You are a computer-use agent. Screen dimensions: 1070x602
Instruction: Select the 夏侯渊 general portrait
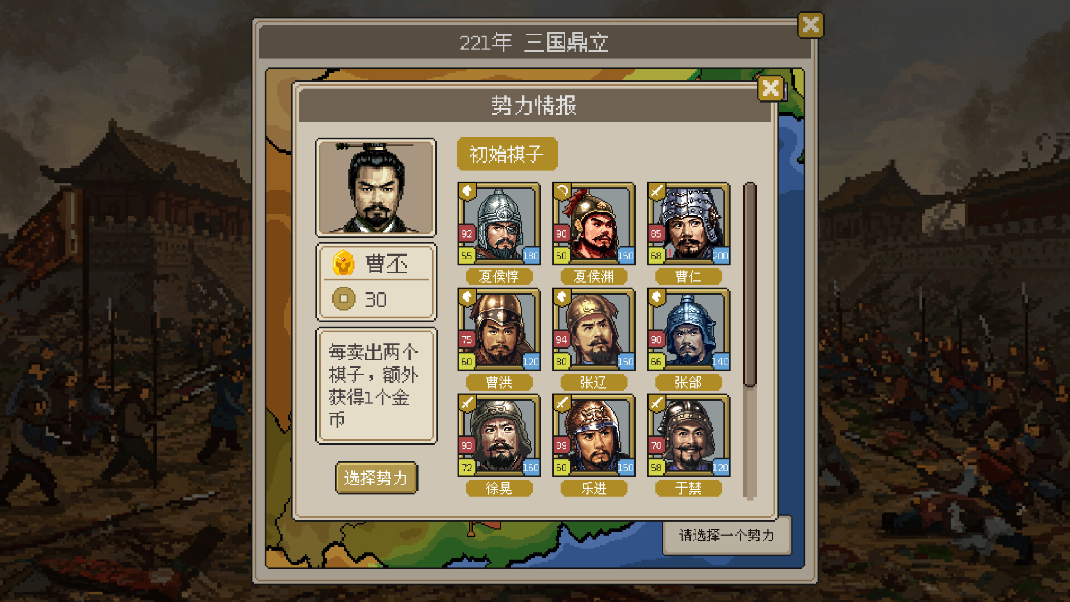click(594, 224)
